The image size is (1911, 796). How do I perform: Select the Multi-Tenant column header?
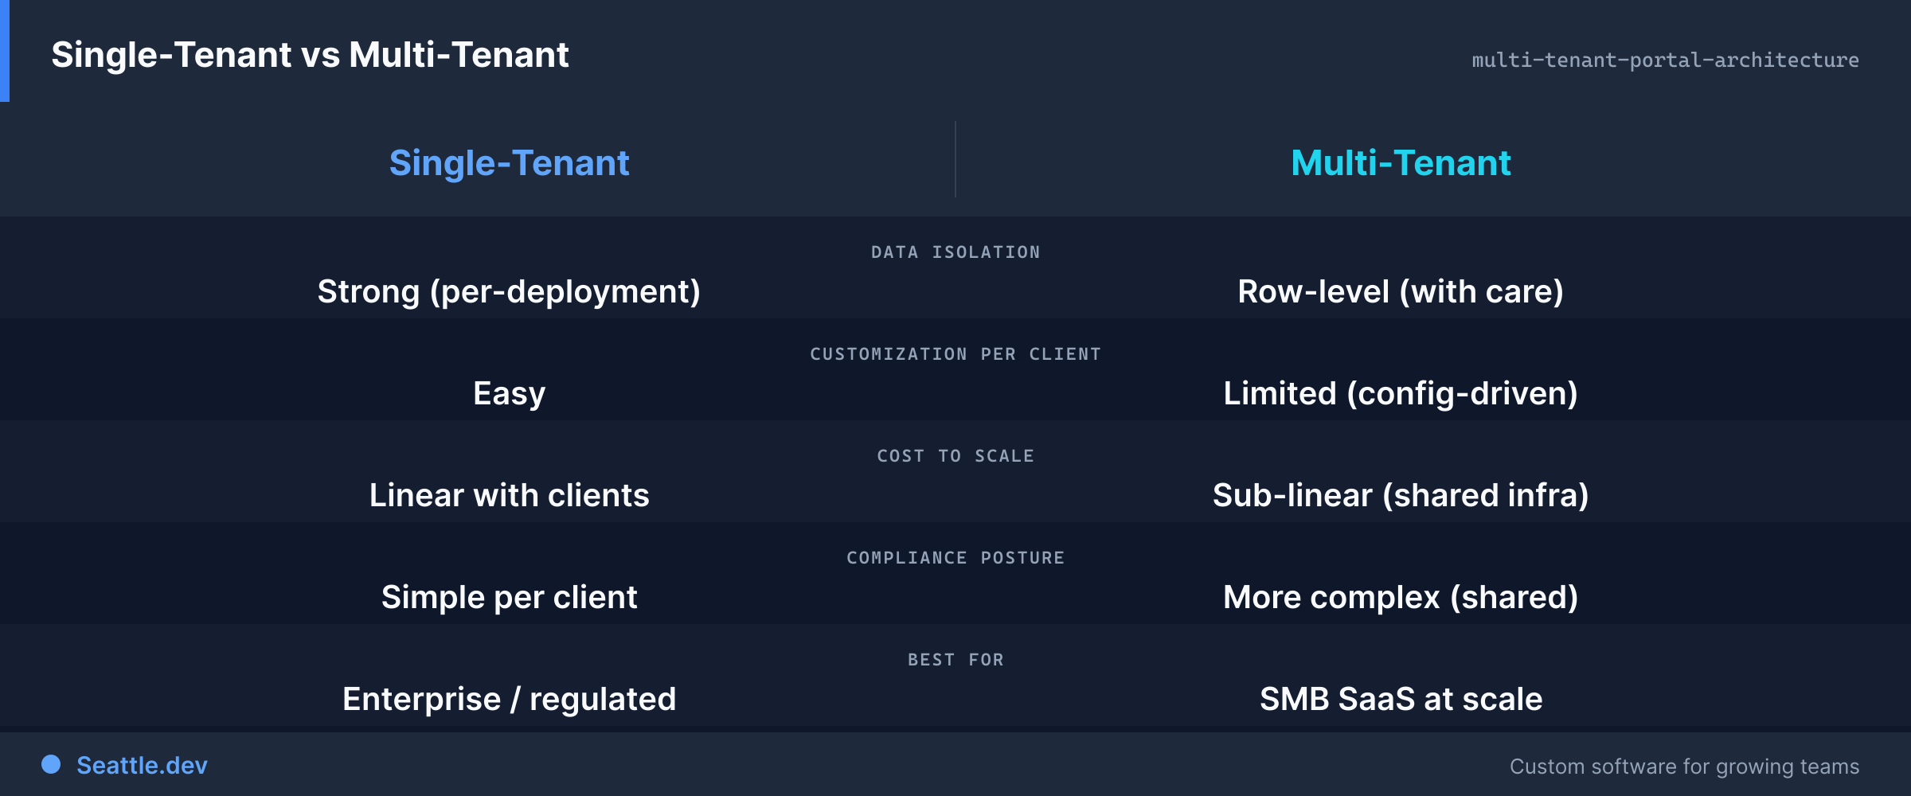click(1401, 163)
